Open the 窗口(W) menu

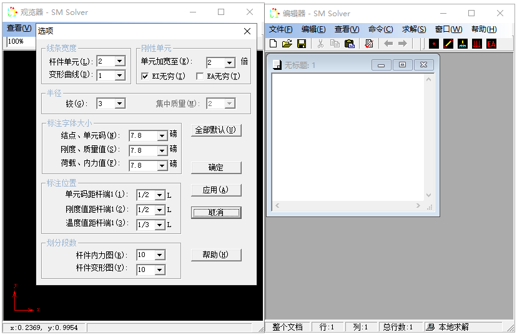(448, 29)
